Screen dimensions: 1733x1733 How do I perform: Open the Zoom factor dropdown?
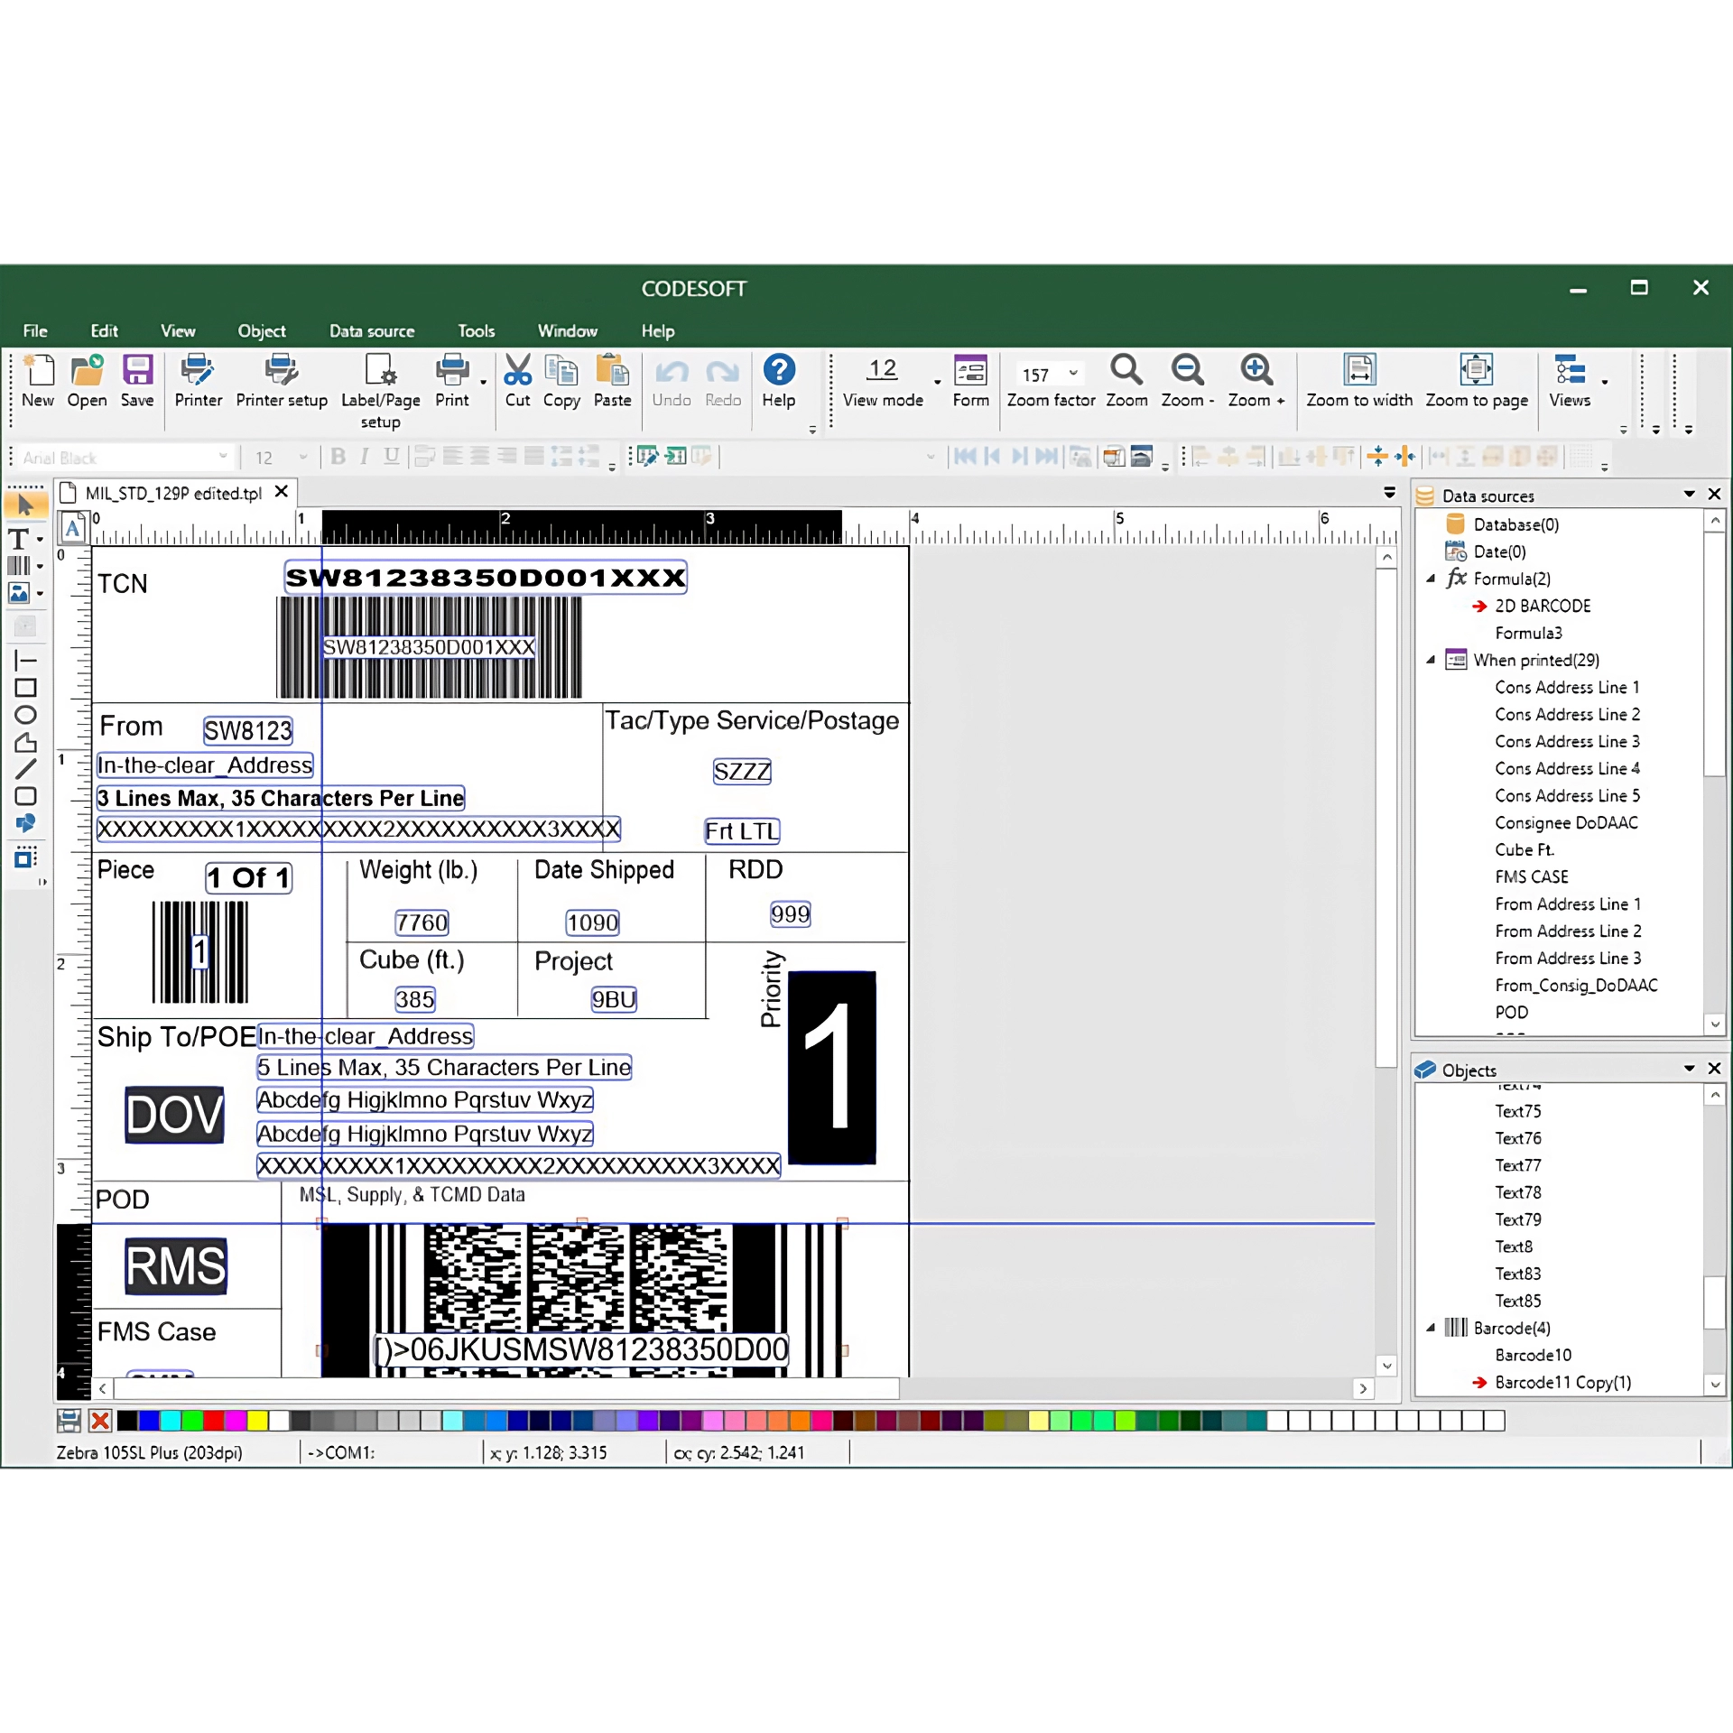pos(1073,373)
